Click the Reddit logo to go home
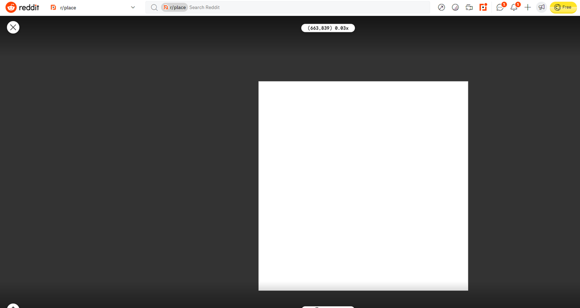Image resolution: width=580 pixels, height=308 pixels. point(22,8)
